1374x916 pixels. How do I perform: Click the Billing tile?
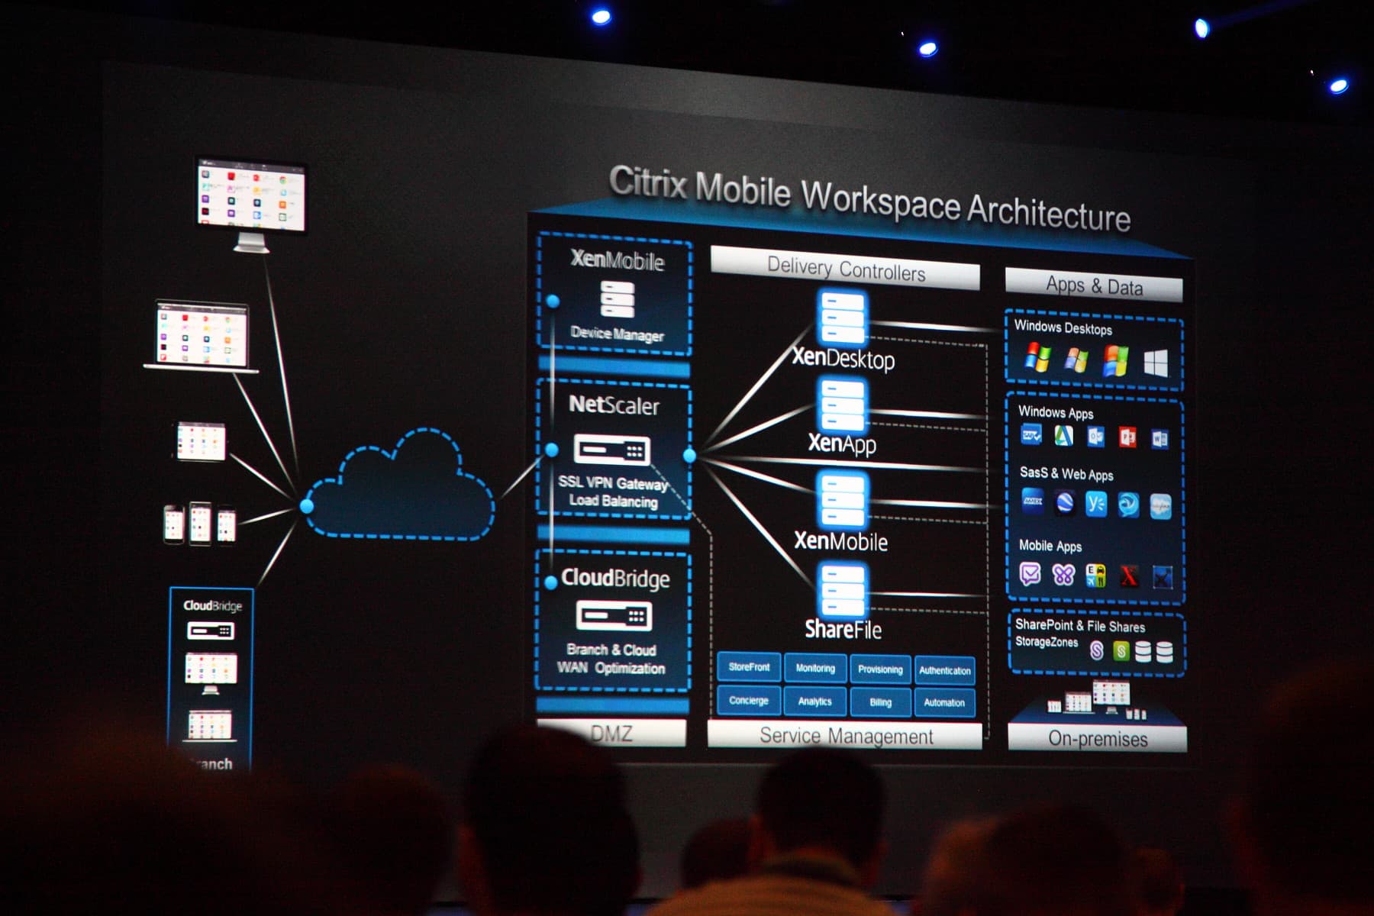[880, 702]
